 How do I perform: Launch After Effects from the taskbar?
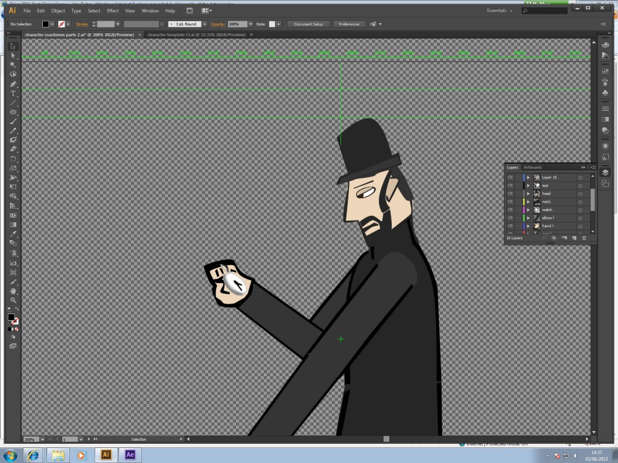(x=129, y=455)
